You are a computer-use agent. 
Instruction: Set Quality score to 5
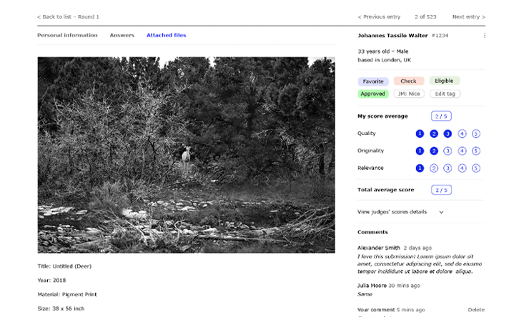tap(476, 134)
